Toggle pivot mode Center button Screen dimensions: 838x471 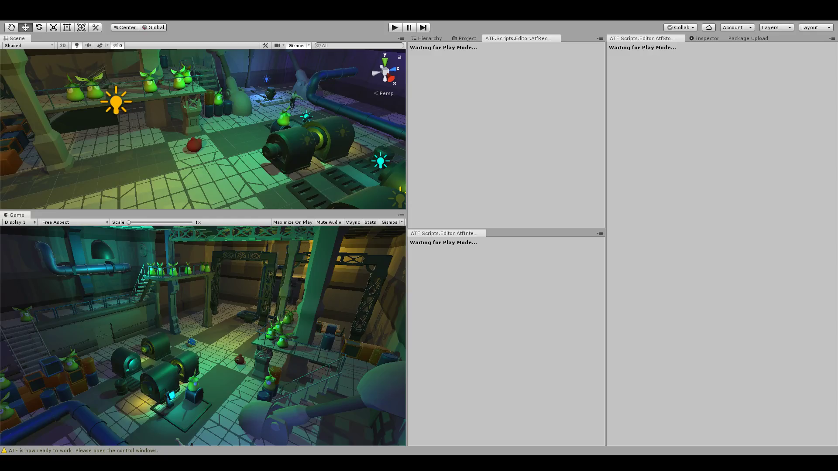(x=125, y=27)
